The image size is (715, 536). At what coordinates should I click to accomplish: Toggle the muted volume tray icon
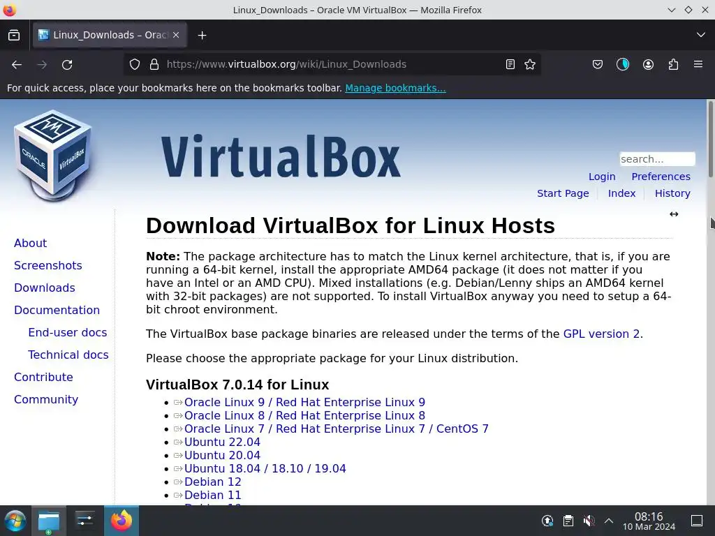pos(589,521)
